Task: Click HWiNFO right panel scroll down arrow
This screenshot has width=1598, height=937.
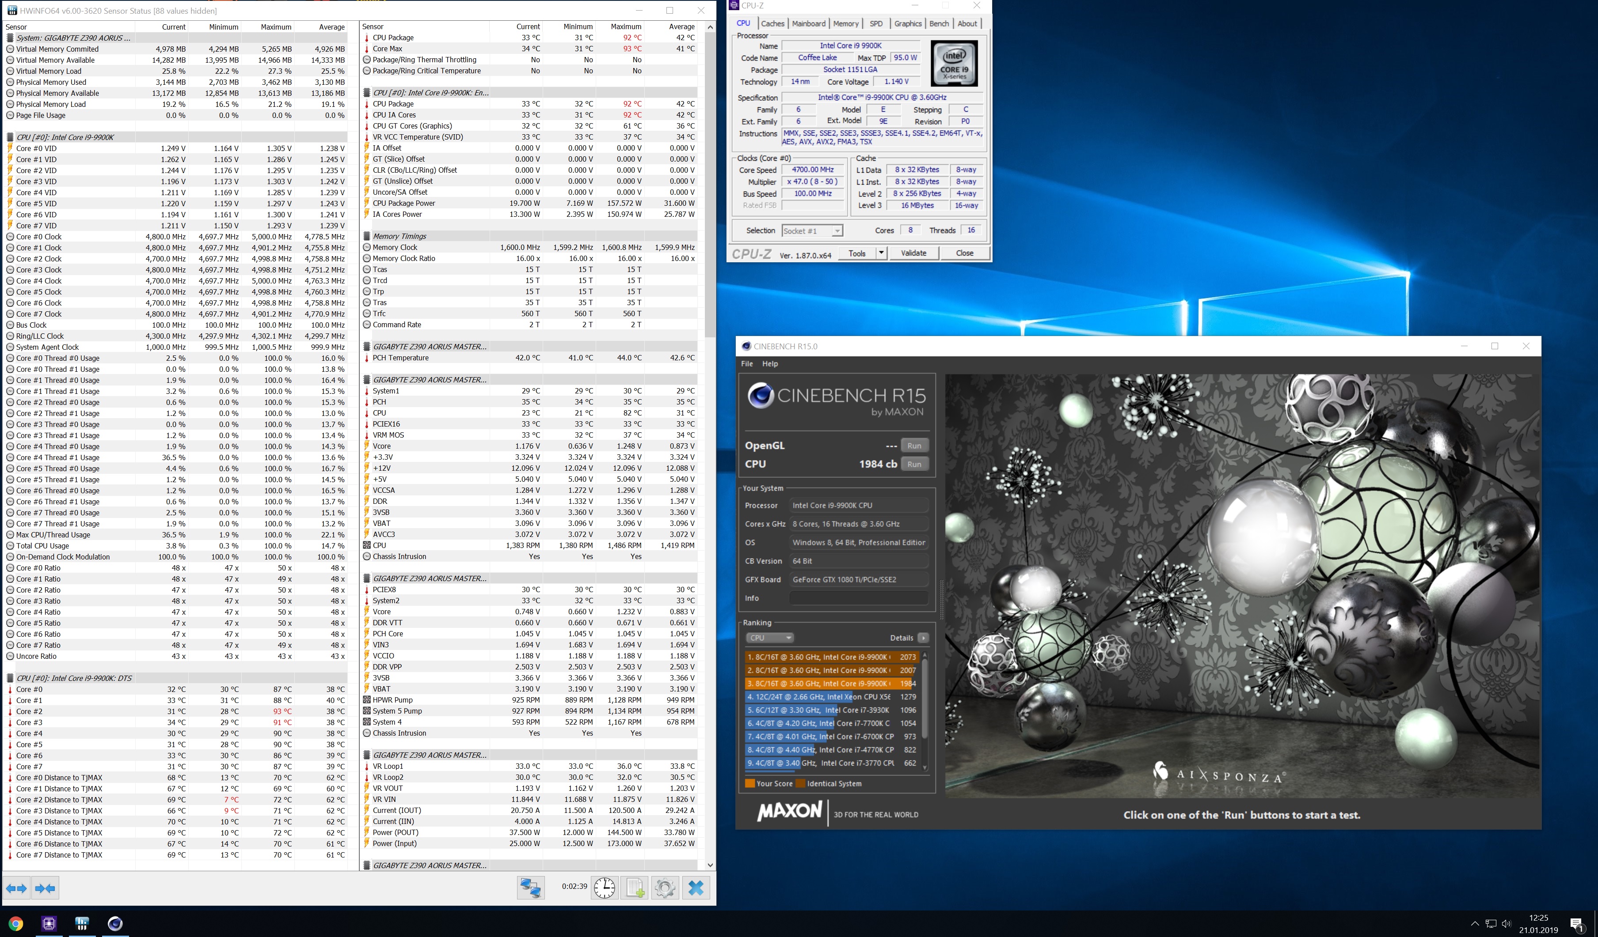Action: 710,865
